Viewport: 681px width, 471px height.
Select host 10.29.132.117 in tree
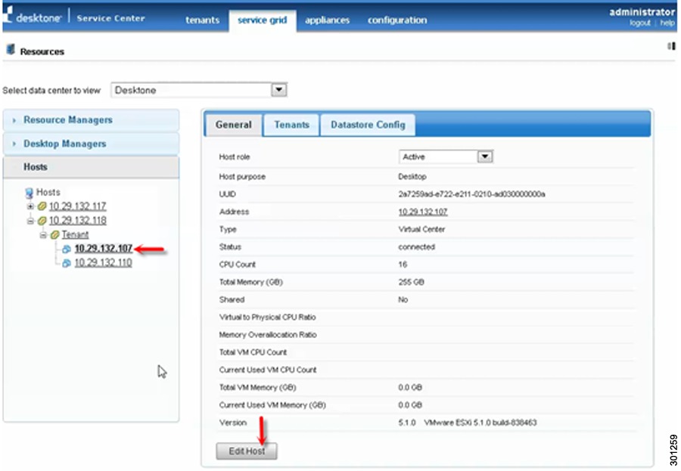(x=77, y=206)
